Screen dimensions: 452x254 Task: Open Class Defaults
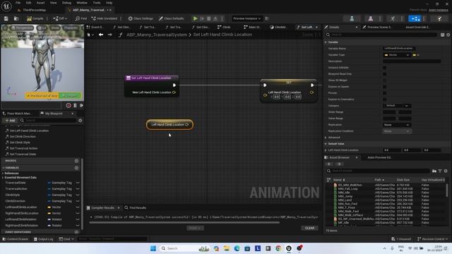click(x=171, y=18)
